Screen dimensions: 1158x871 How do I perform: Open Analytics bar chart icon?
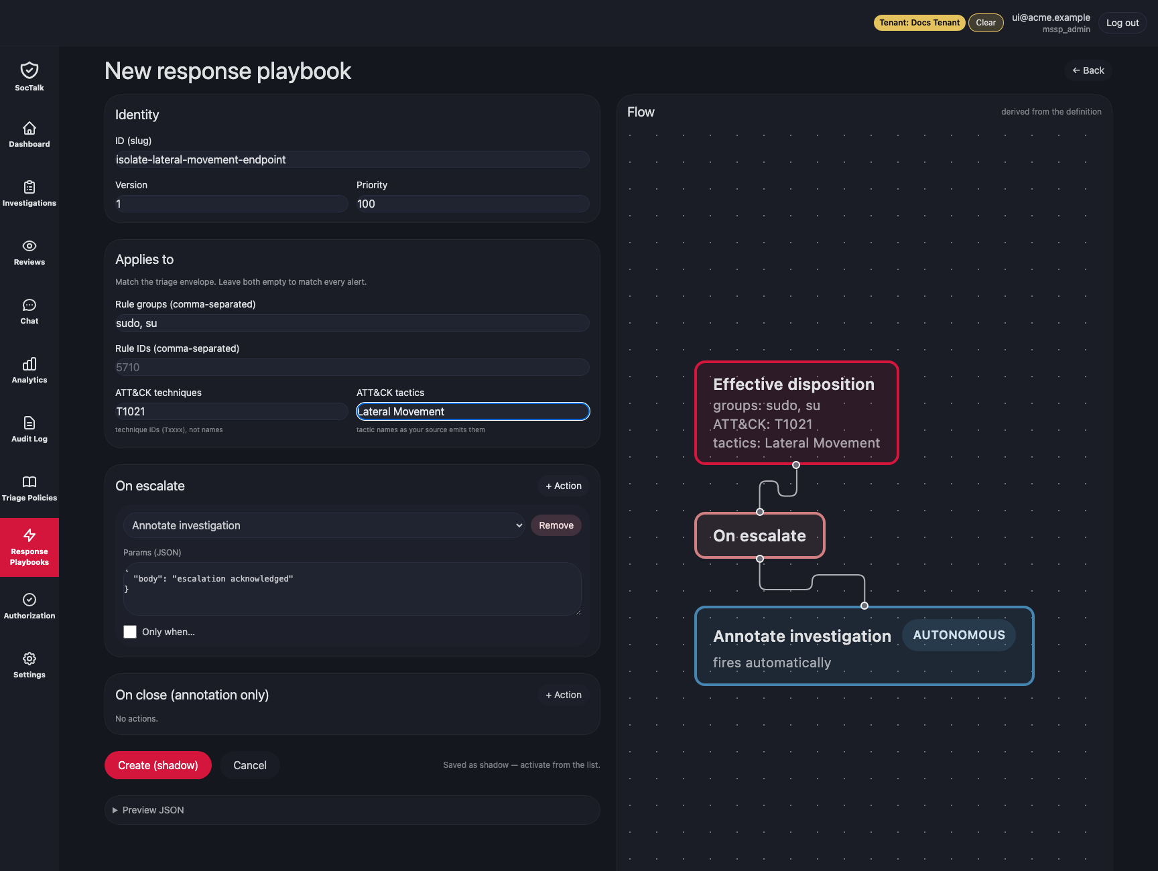point(29,364)
